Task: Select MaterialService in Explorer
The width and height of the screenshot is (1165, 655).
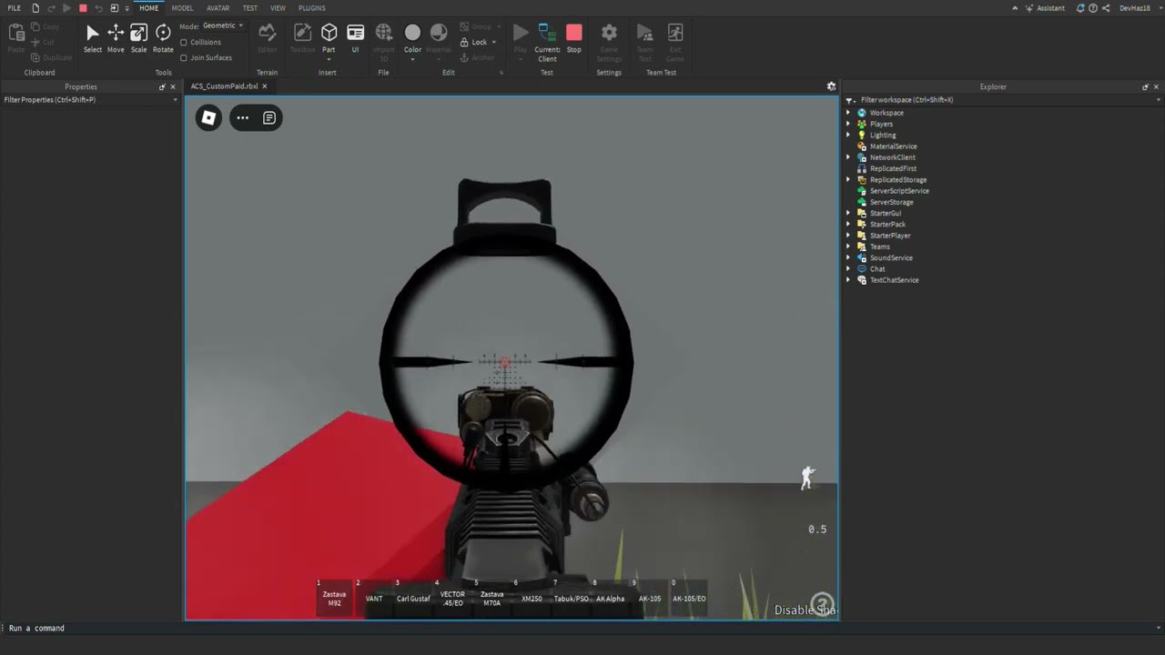Action: [893, 146]
